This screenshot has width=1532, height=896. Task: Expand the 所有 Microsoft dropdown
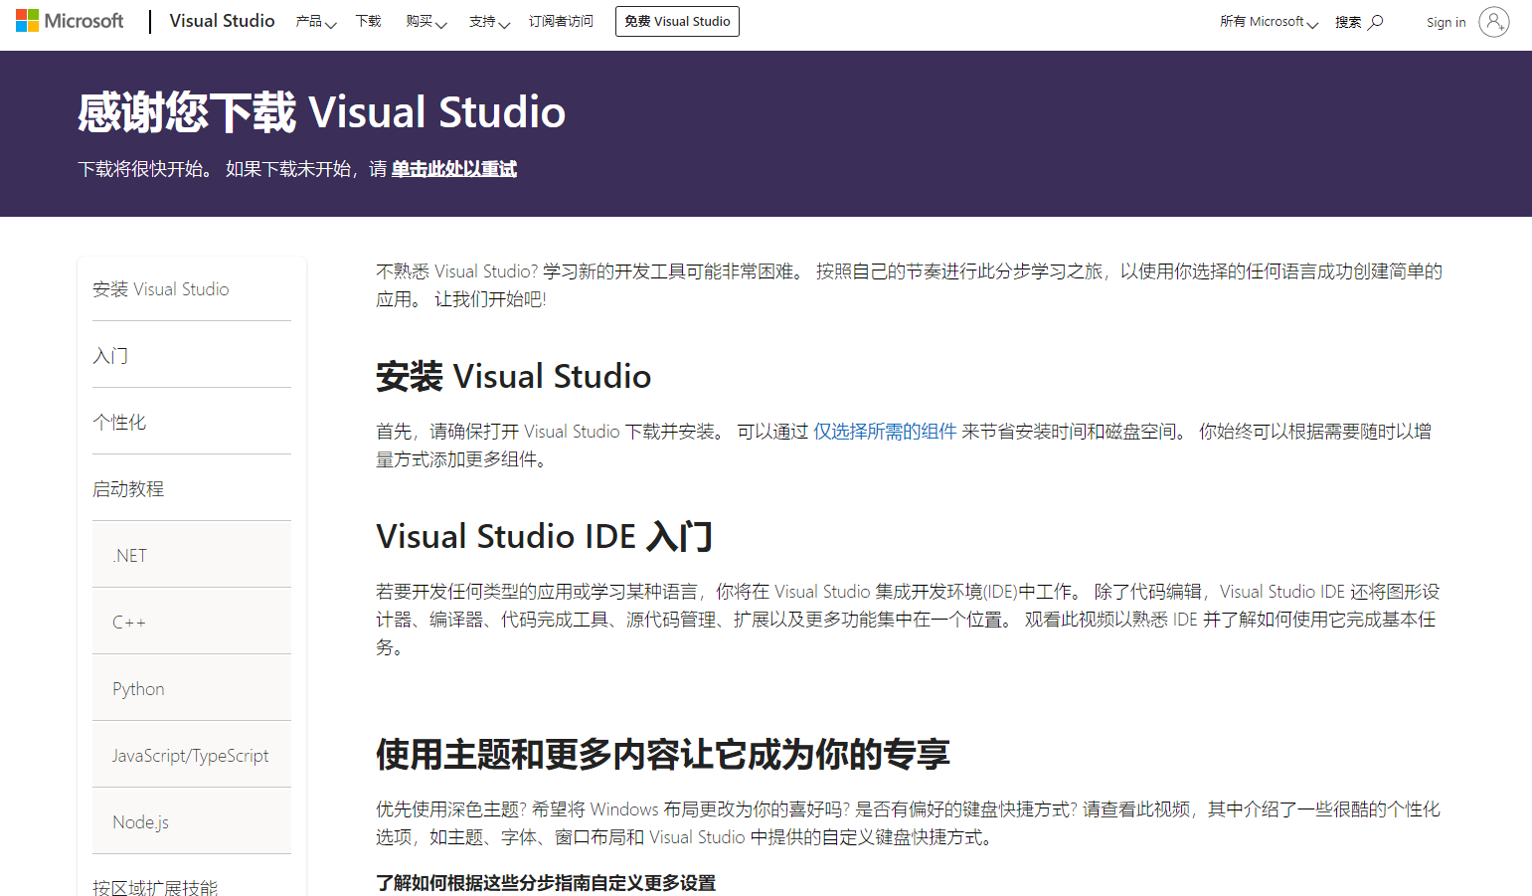(x=1269, y=22)
